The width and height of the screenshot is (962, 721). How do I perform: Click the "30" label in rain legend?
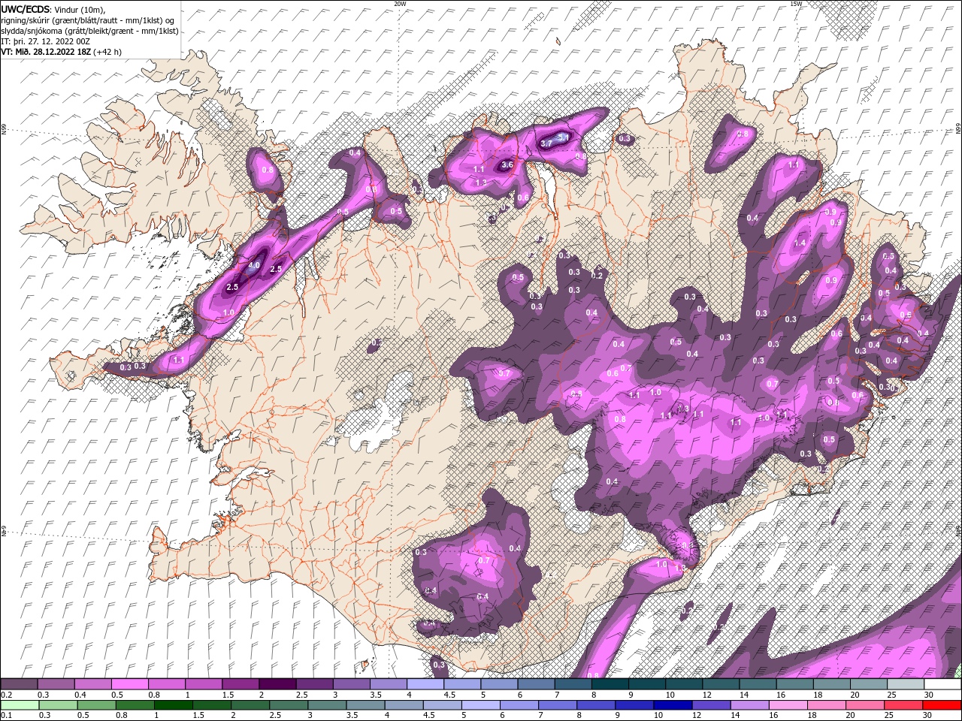pos(927,715)
